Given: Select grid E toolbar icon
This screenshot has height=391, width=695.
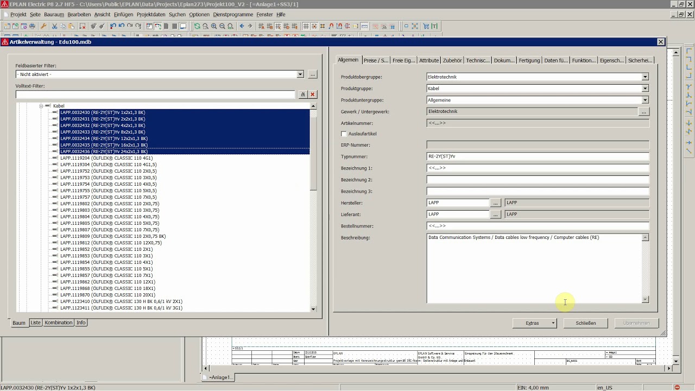Looking at the screenshot, I should coord(295,26).
